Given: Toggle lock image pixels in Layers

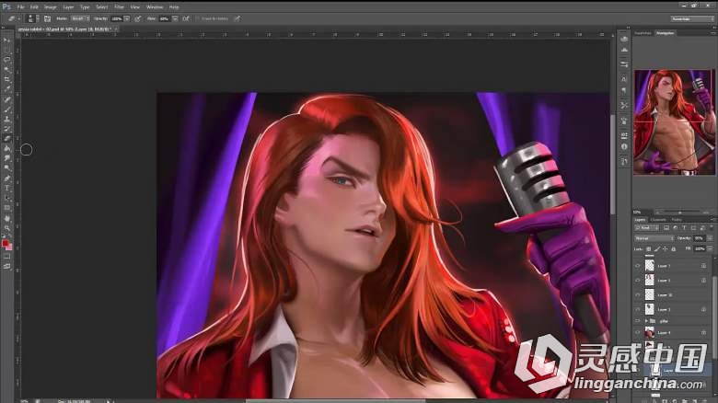Looking at the screenshot, I should [657, 248].
